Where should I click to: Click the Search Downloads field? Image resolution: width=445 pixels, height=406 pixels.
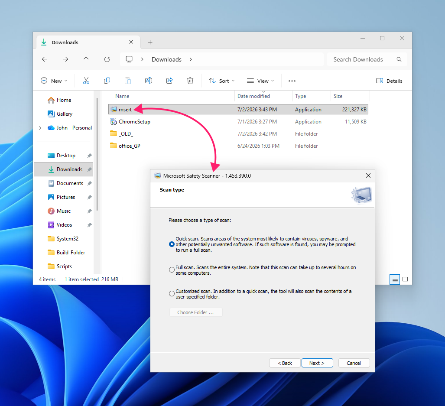pos(367,60)
